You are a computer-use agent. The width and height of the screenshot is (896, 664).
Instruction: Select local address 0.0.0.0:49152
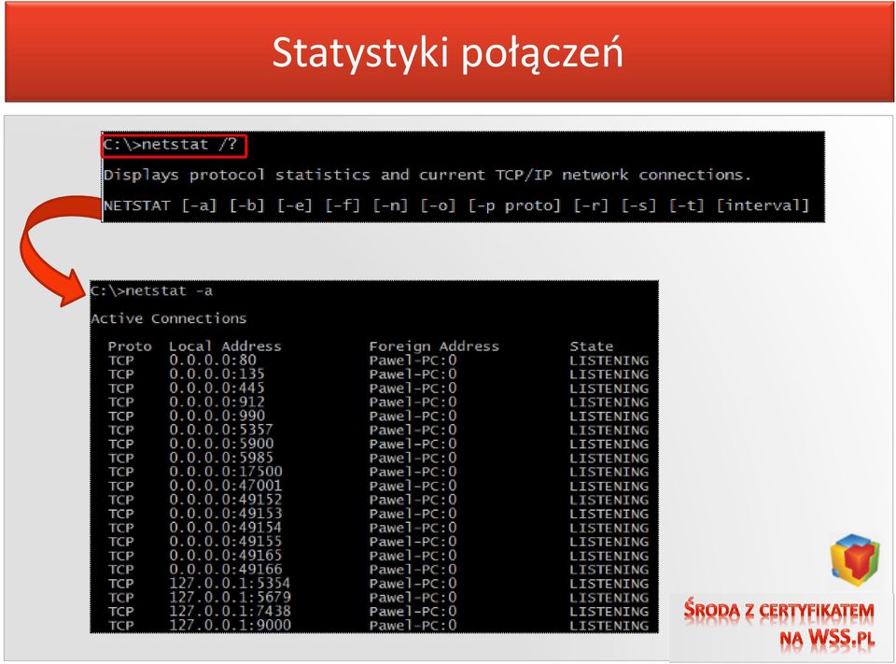tap(226, 500)
